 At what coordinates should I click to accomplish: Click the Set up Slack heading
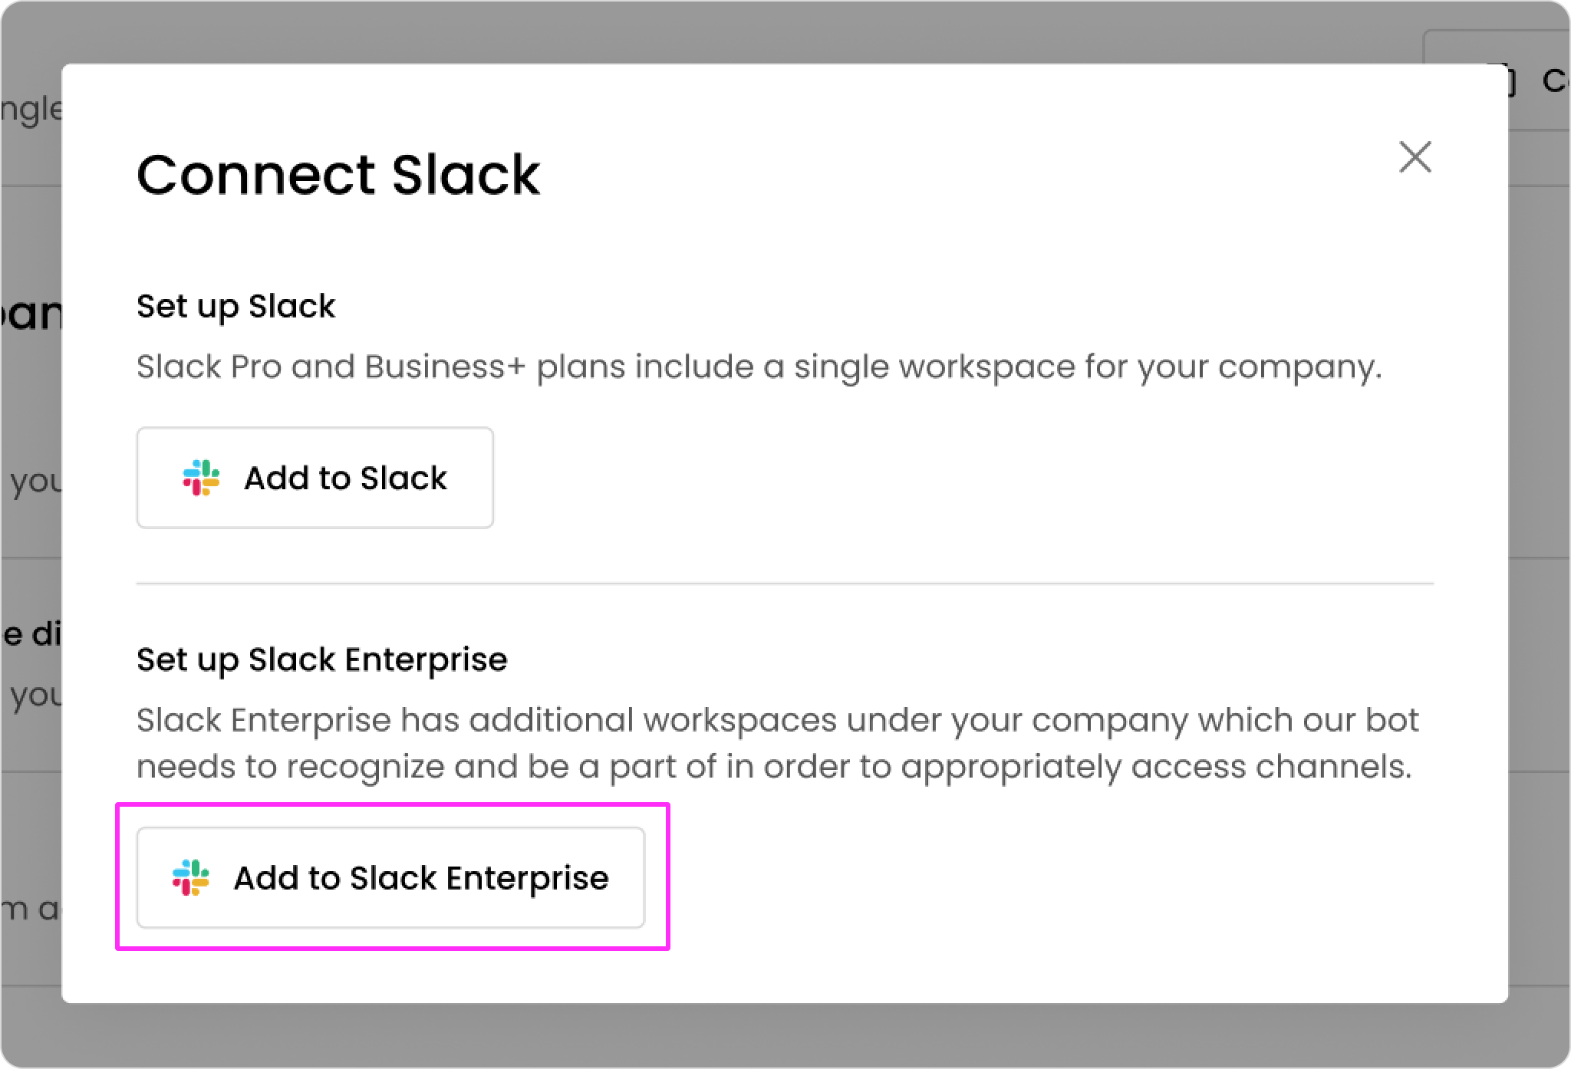[235, 305]
